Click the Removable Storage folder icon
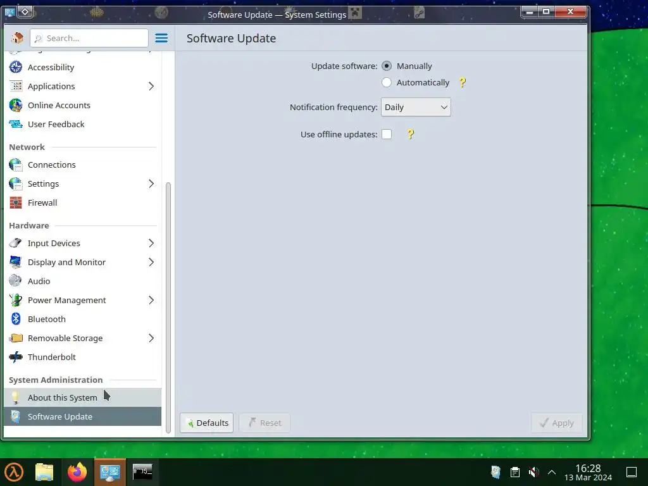The height and width of the screenshot is (486, 648). pos(16,338)
